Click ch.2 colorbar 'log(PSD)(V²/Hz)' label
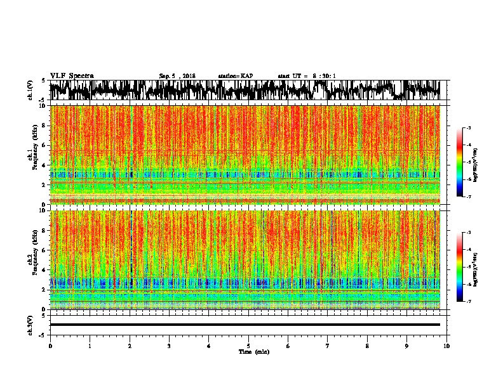This screenshot has width=503, height=388. (x=476, y=269)
